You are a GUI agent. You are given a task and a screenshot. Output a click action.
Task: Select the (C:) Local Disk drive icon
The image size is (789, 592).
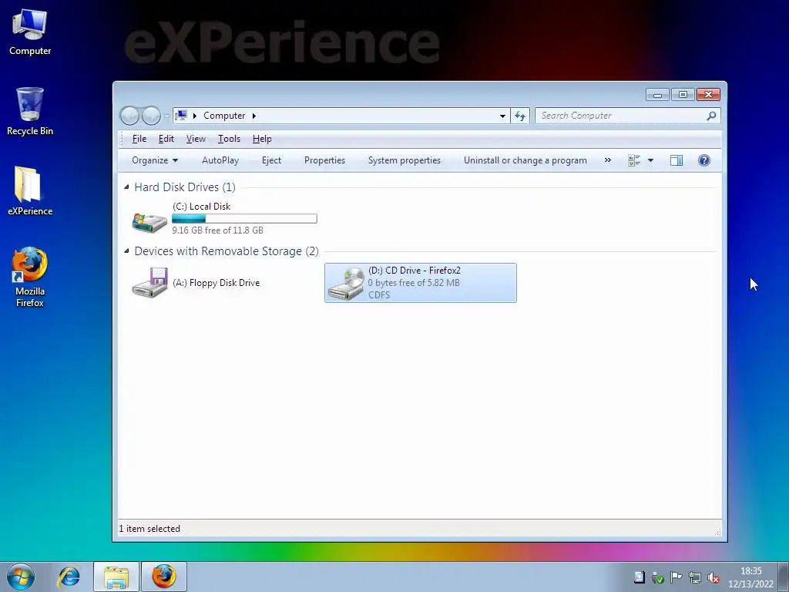[149, 221]
